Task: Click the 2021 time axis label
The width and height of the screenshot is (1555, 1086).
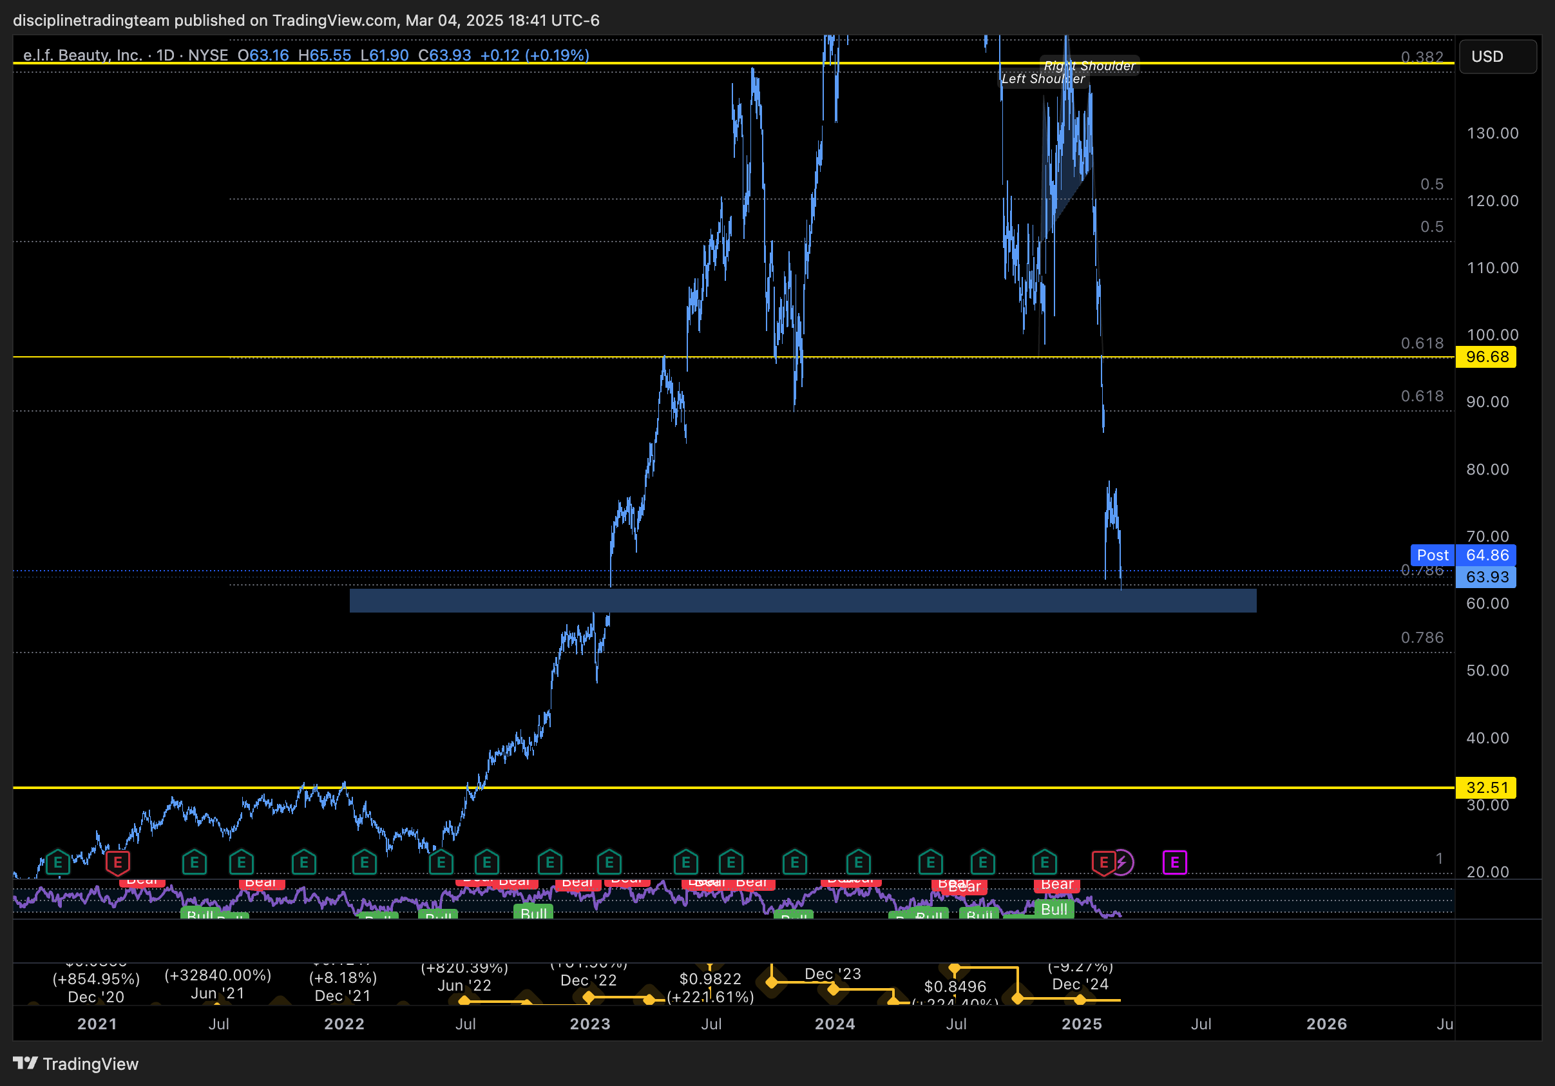Action: click(97, 1024)
